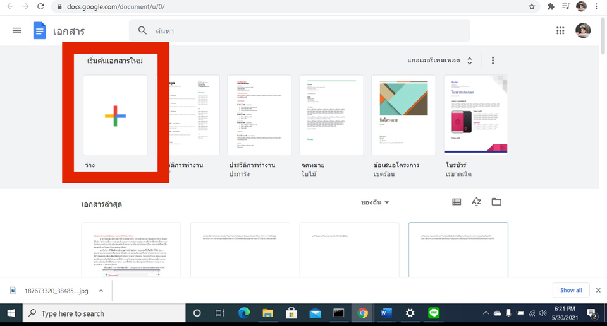Focus the ค้นหา search field
This screenshot has width=607, height=326.
[300, 30]
